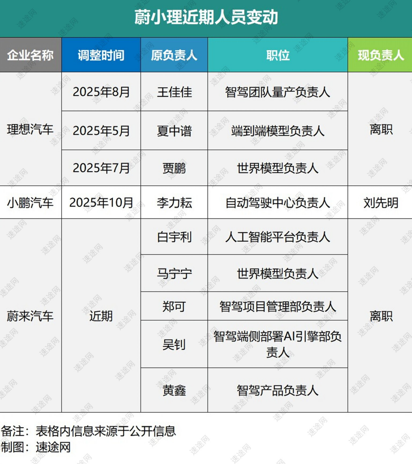This screenshot has height=464, width=412.
Task: Click the 2025年10月 date cell
Action: coord(101,202)
